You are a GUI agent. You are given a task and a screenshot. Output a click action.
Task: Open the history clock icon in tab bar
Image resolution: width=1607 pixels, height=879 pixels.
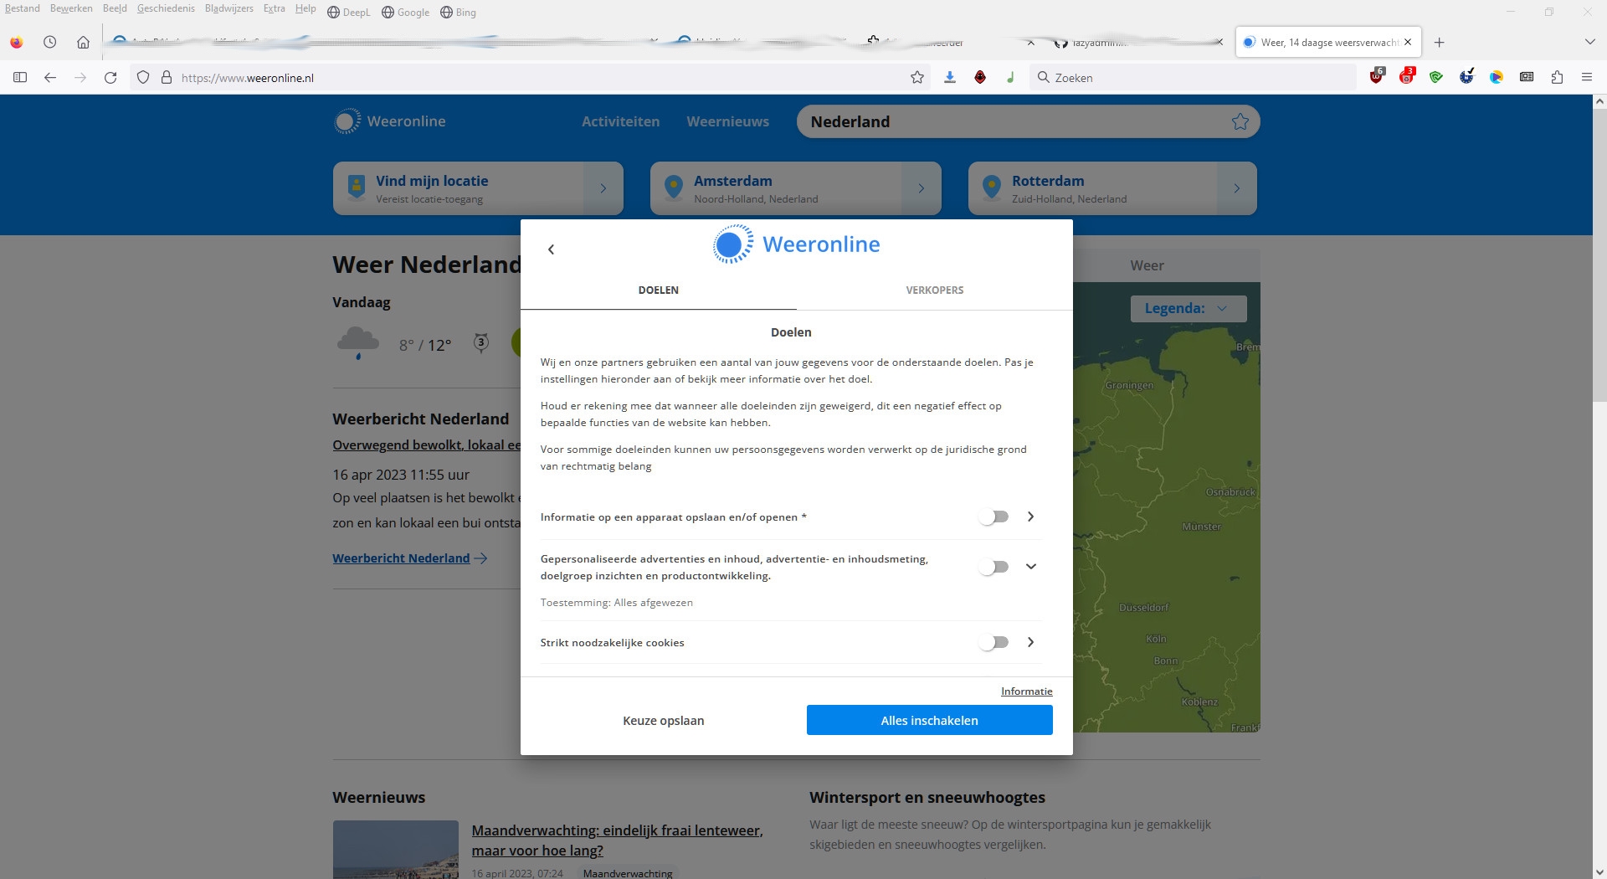(50, 42)
